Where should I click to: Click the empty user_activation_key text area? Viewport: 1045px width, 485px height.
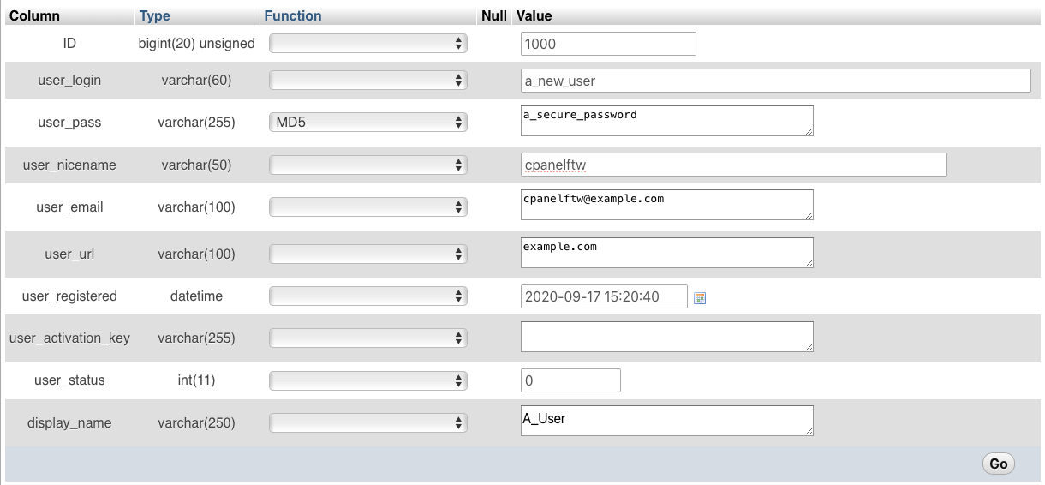tap(666, 337)
